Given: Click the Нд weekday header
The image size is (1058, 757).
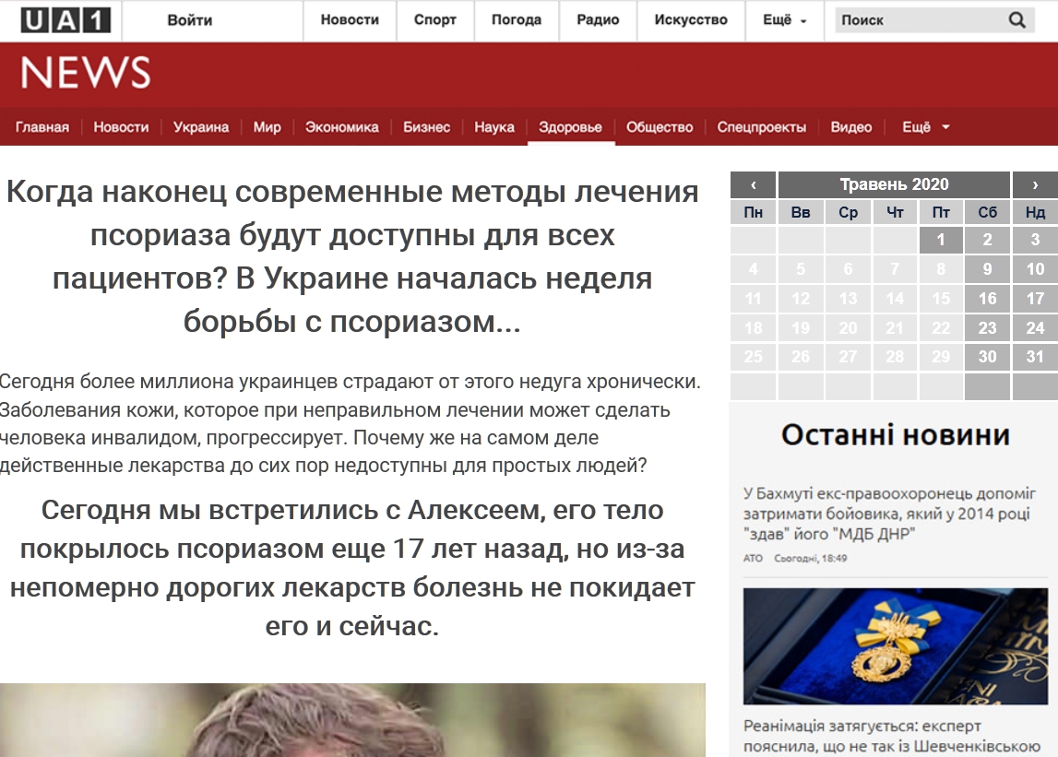Looking at the screenshot, I should click(x=1035, y=212).
